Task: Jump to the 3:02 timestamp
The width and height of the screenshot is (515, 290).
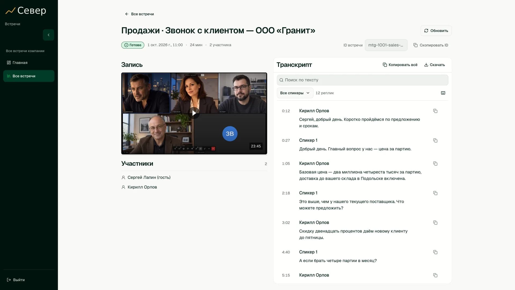Action: 286,223
